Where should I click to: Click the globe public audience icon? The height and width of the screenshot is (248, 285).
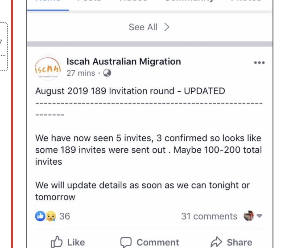pyautogui.click(x=107, y=73)
